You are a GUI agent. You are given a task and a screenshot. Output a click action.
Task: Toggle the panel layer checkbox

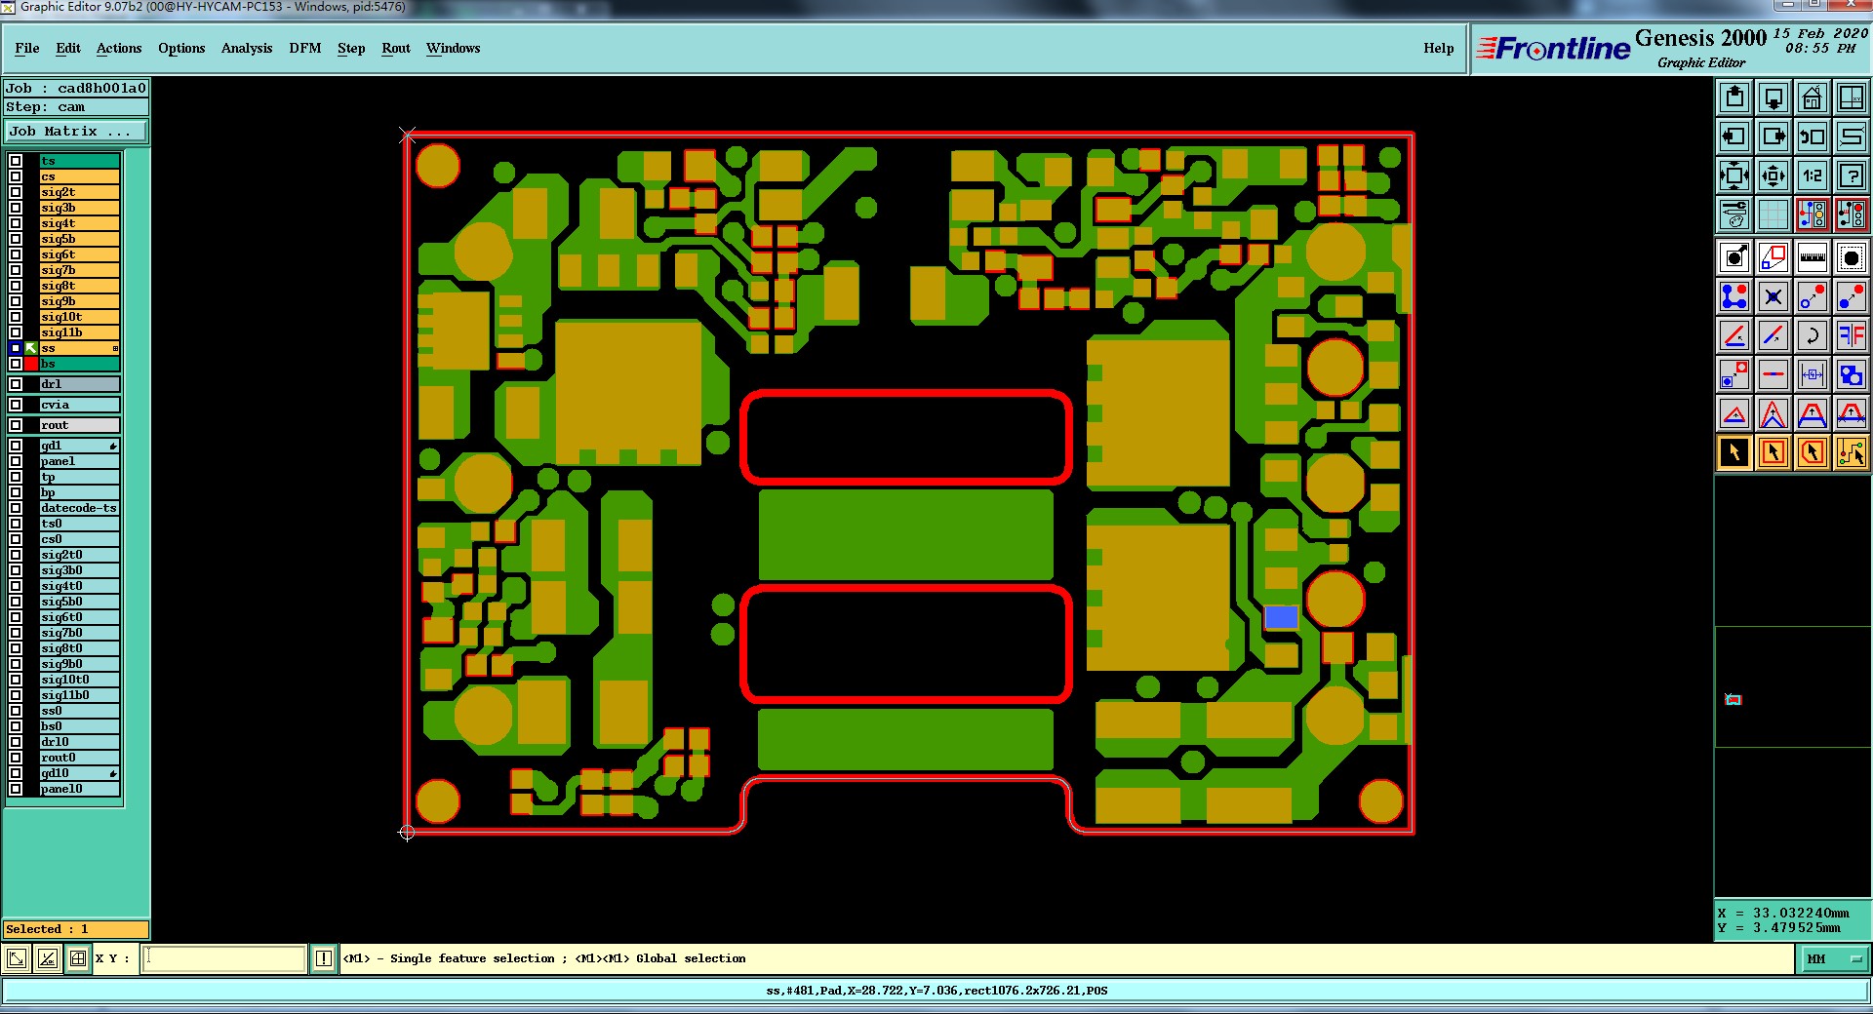16,461
